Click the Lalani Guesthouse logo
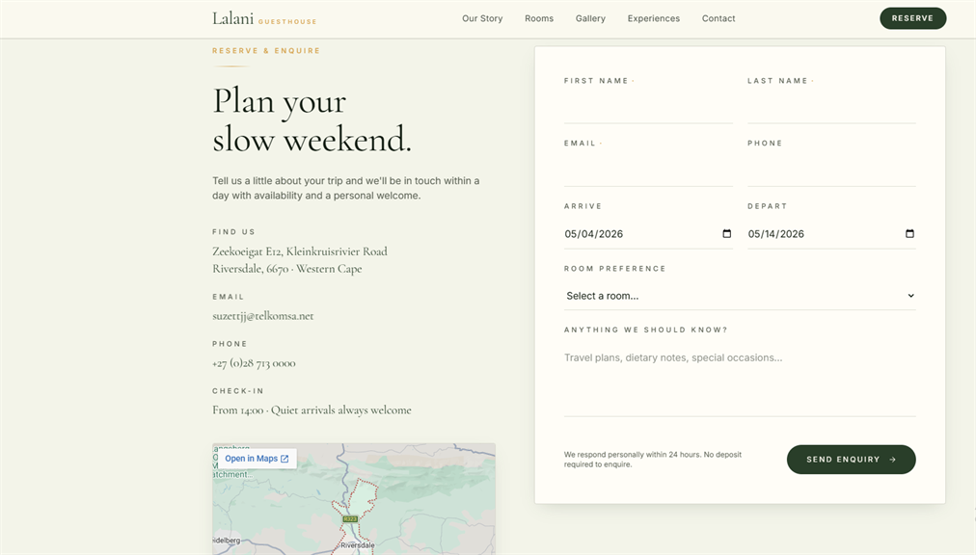This screenshot has width=976, height=555. click(x=264, y=18)
